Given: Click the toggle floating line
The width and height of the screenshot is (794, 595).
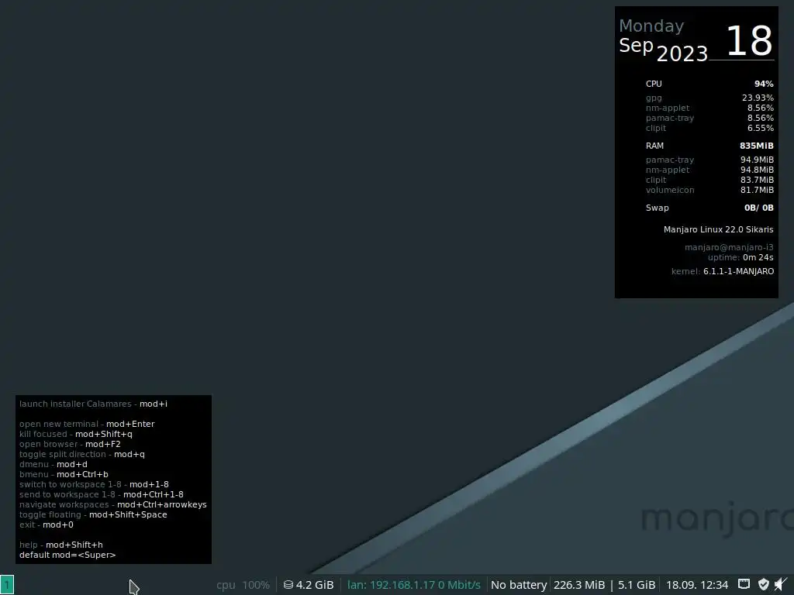Looking at the screenshot, I should coord(93,515).
